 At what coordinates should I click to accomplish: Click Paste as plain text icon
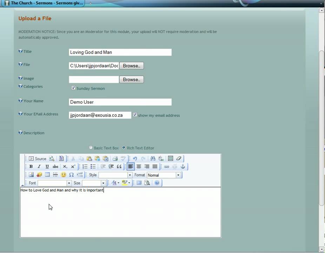coord(98,159)
